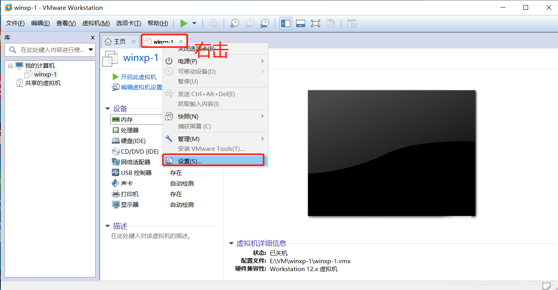Click the 已关机 status text
The height and width of the screenshot is (290, 558).
coord(278,253)
